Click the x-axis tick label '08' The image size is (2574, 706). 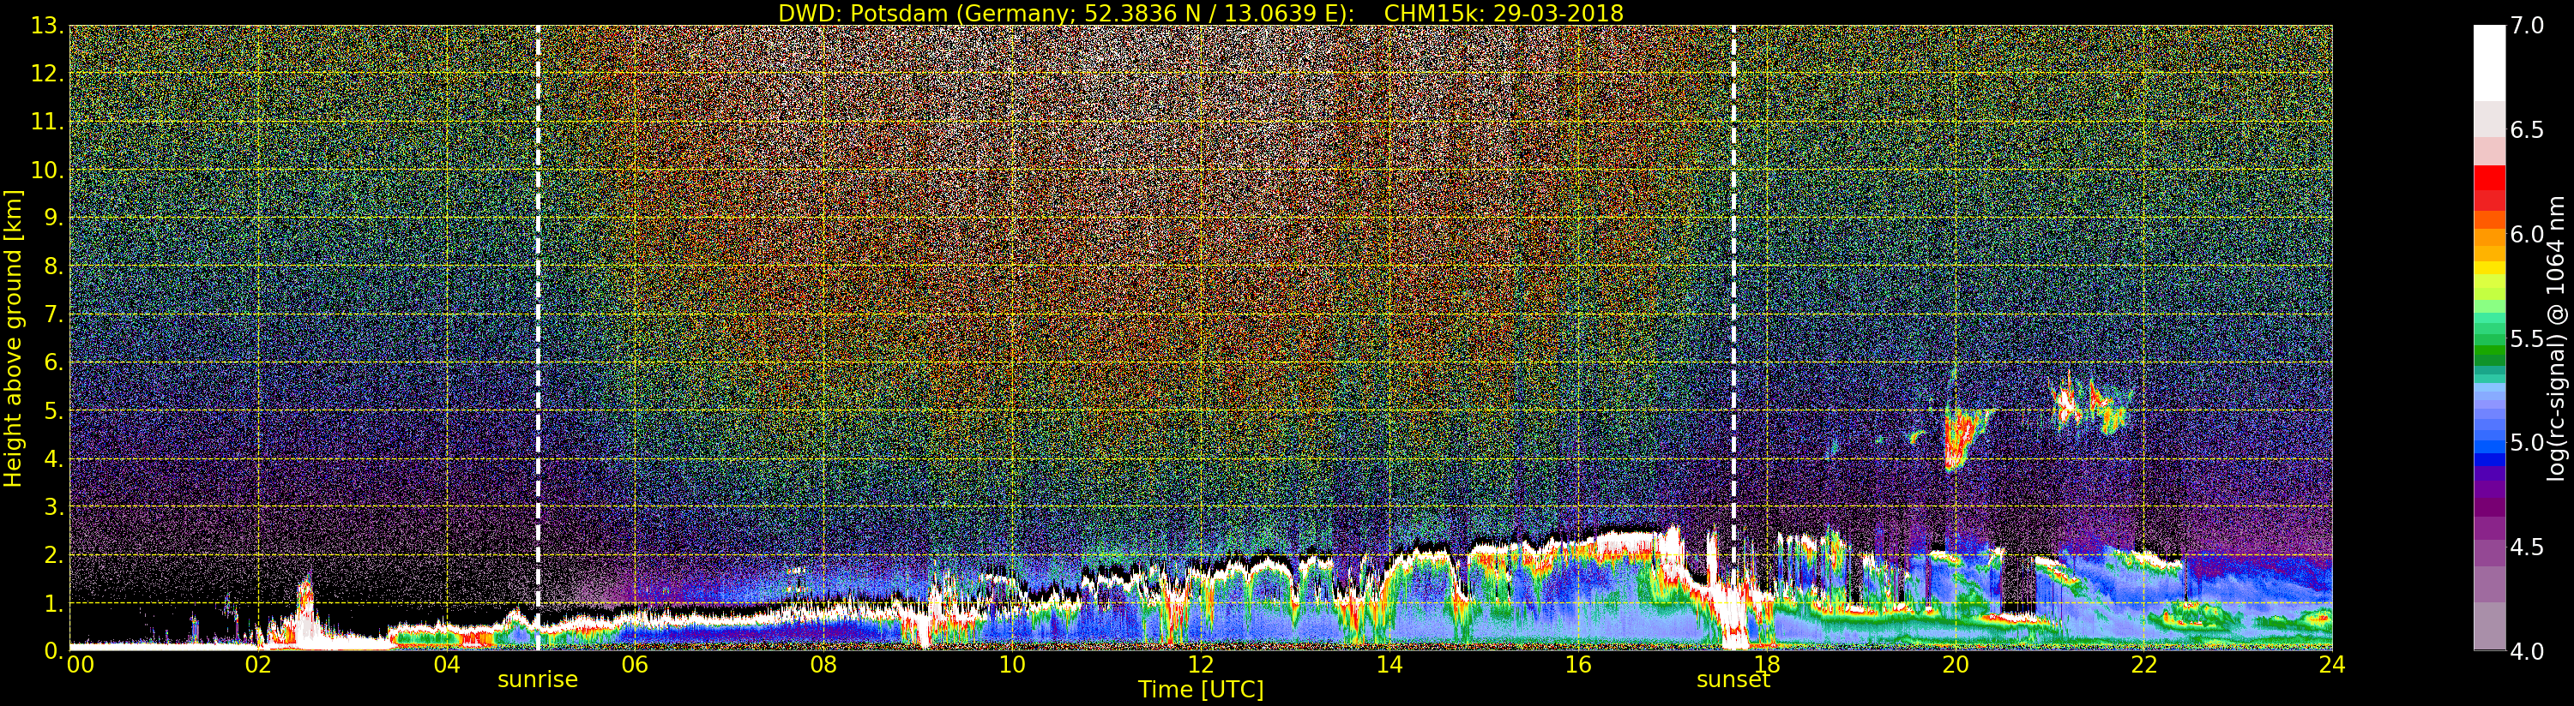823,665
